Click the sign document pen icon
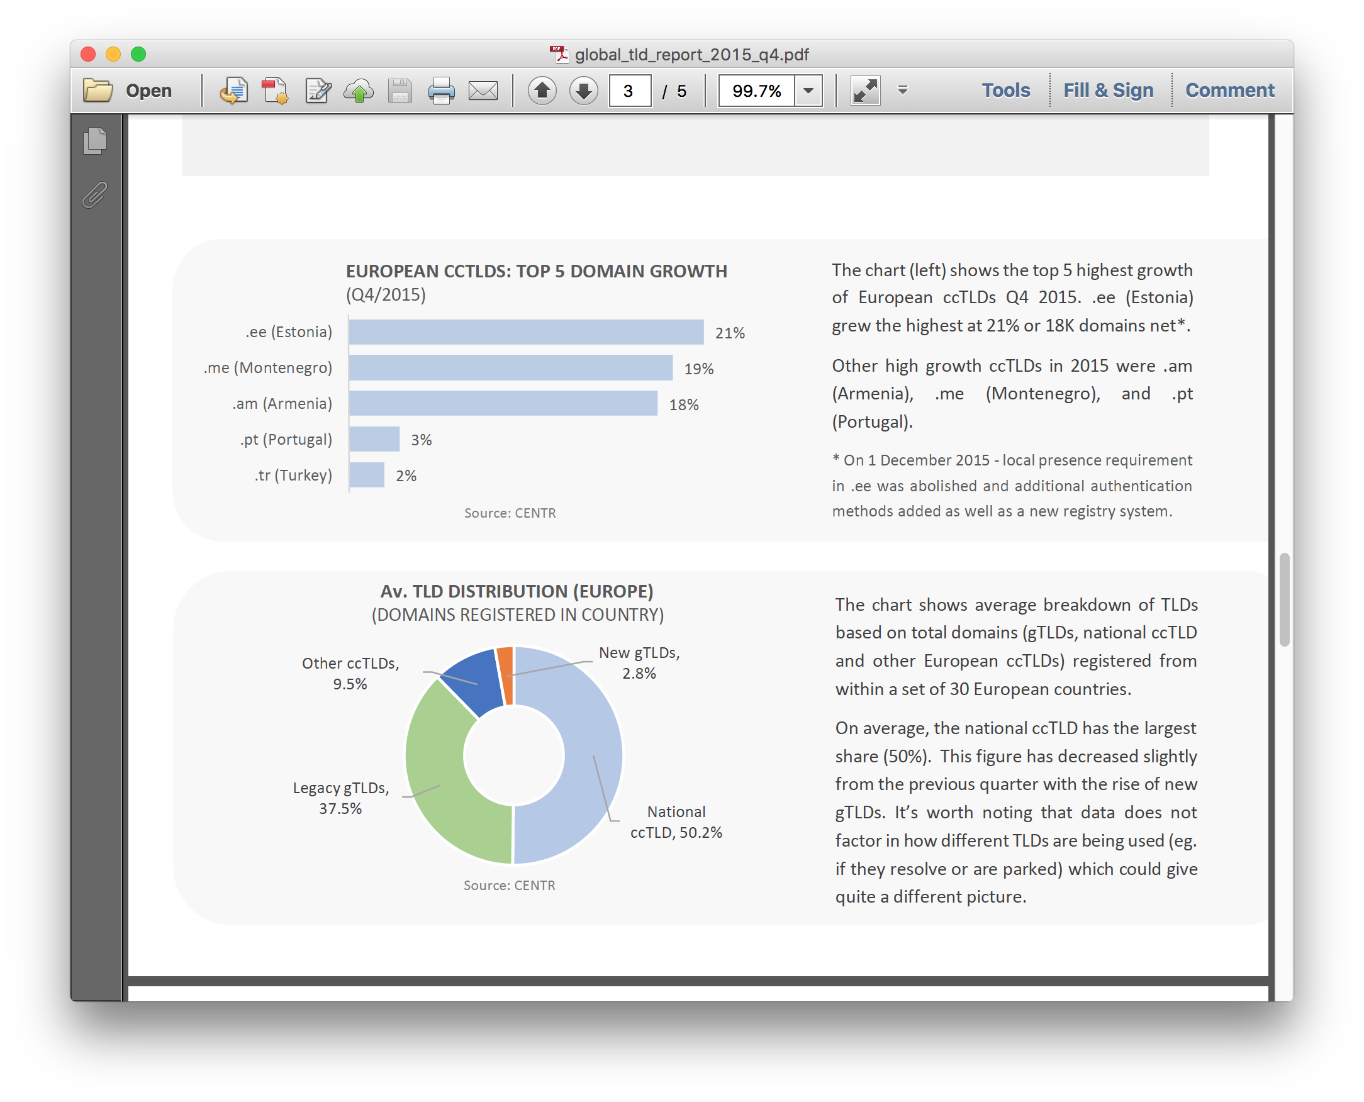Screen dimensions: 1364x1102 coord(318,91)
